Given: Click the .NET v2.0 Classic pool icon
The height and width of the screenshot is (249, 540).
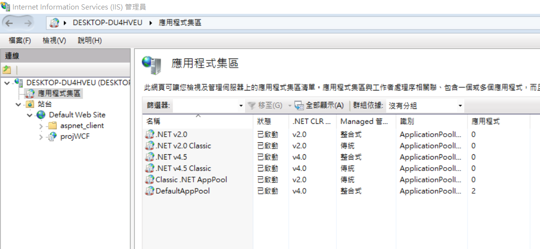Looking at the screenshot, I should tap(150, 146).
